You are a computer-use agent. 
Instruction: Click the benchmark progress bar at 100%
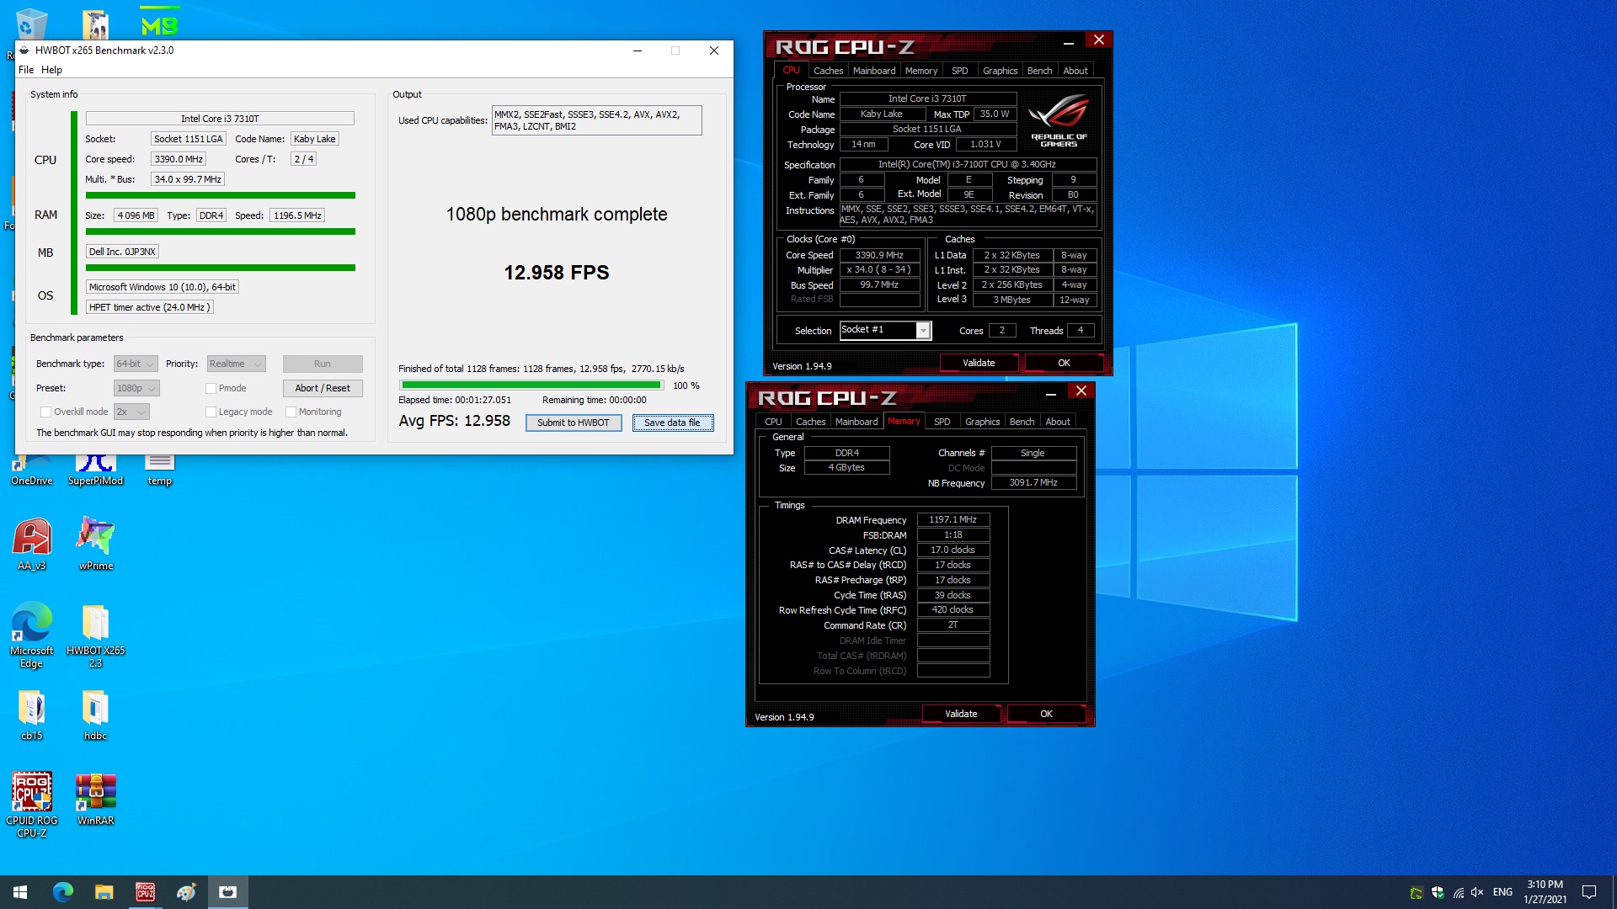click(x=531, y=385)
